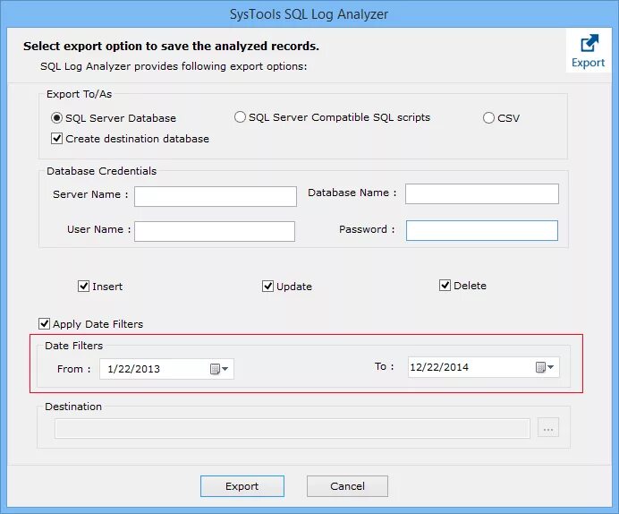
Task: Focus the User Name input field
Action: 214,231
